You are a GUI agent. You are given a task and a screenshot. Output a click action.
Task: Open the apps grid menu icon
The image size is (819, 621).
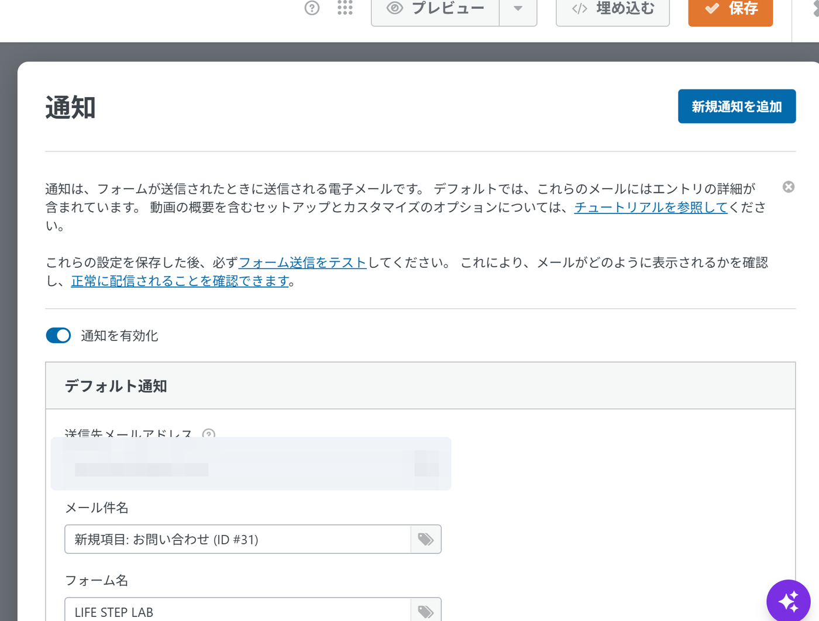[x=345, y=8]
